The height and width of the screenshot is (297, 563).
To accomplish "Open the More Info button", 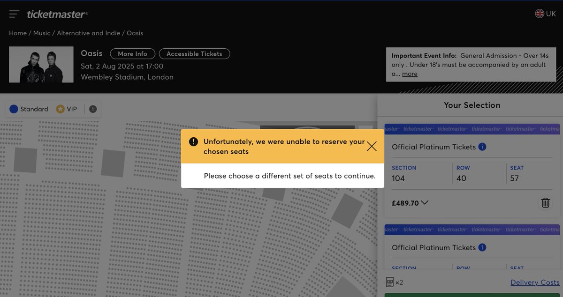I will [132, 53].
